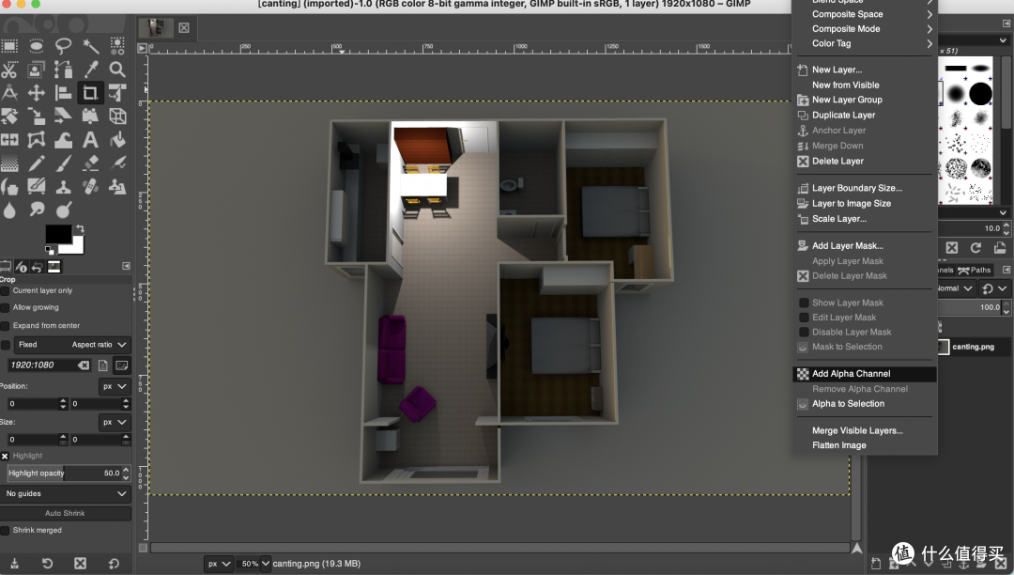Select the Bucket Fill tool
This screenshot has height=575, width=1014.
click(x=117, y=140)
